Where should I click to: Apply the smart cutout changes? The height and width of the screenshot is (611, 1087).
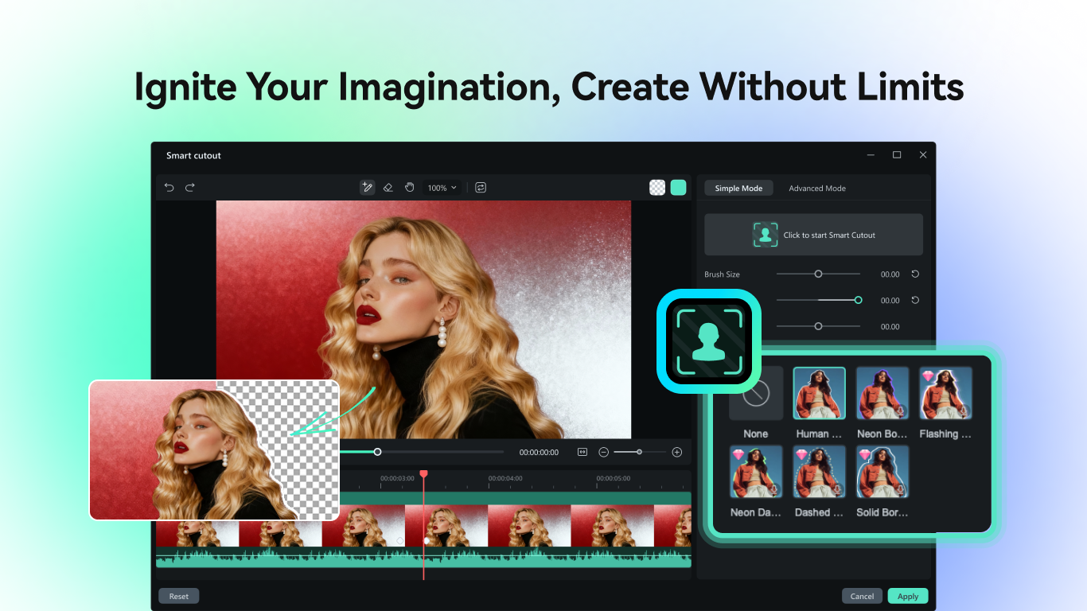click(907, 595)
